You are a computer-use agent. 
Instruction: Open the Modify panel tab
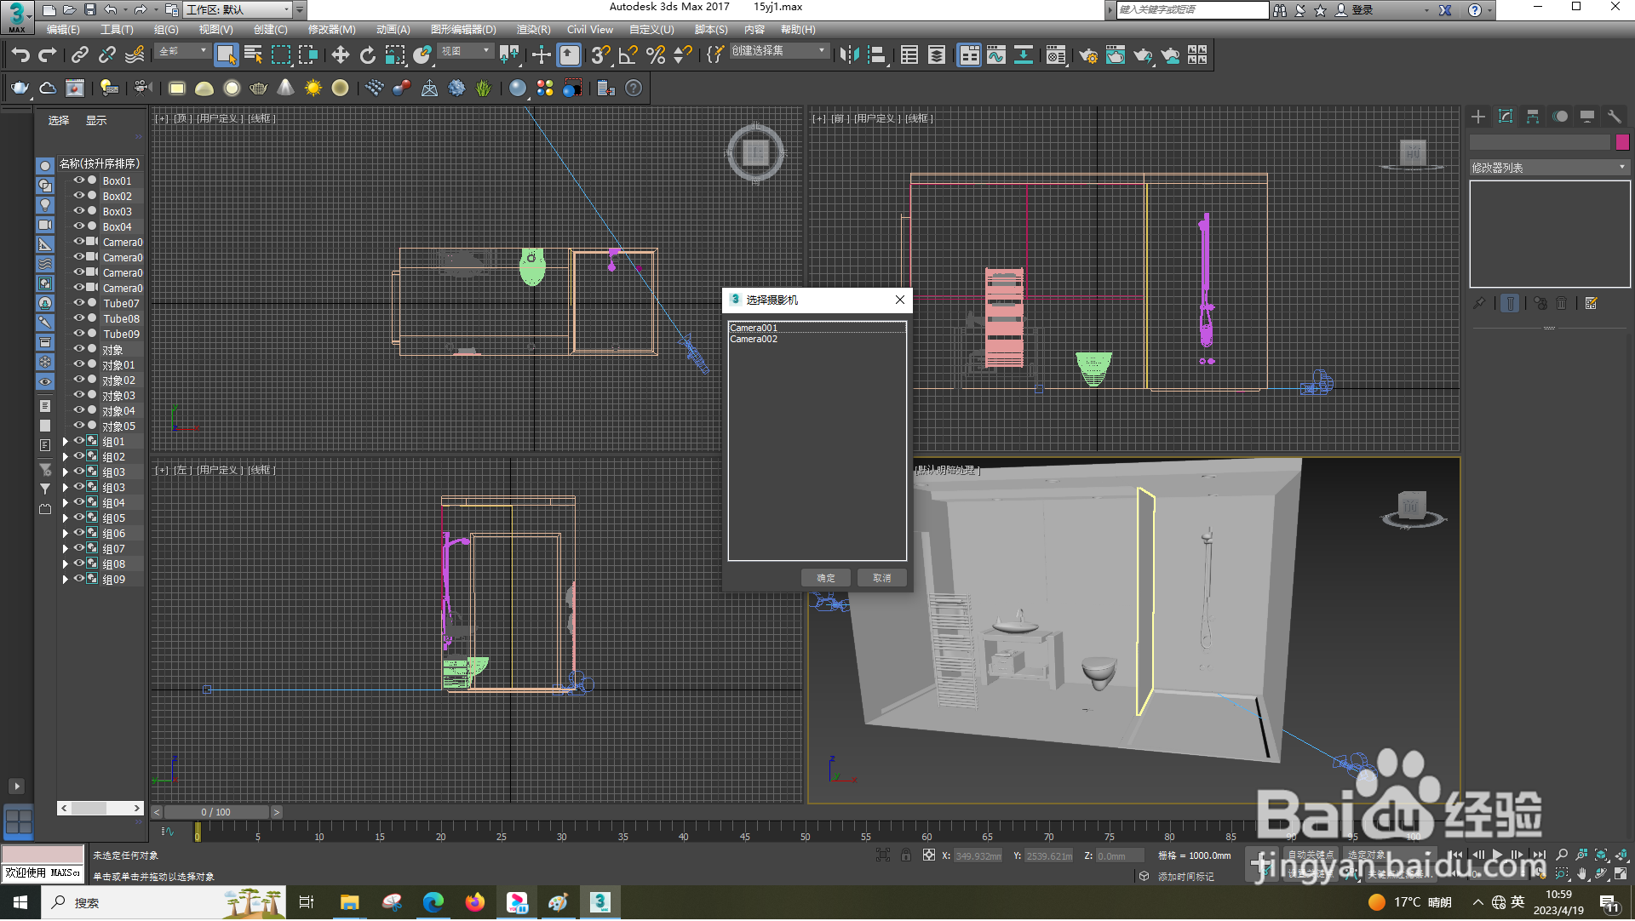[x=1506, y=117]
